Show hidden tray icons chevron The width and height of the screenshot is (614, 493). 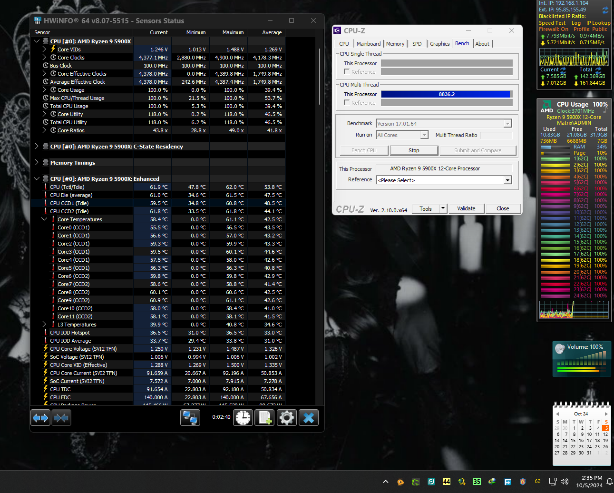coord(385,482)
